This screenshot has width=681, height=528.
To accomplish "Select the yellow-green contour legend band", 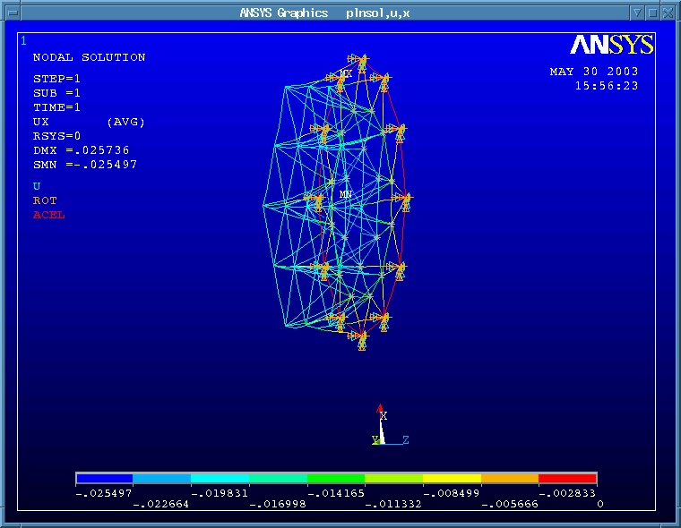I will (x=394, y=478).
